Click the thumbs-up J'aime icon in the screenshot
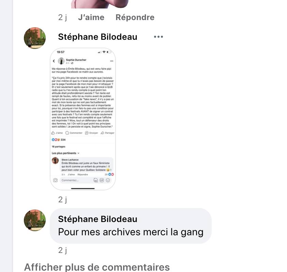The image size is (287, 272). pyautogui.click(x=53, y=133)
